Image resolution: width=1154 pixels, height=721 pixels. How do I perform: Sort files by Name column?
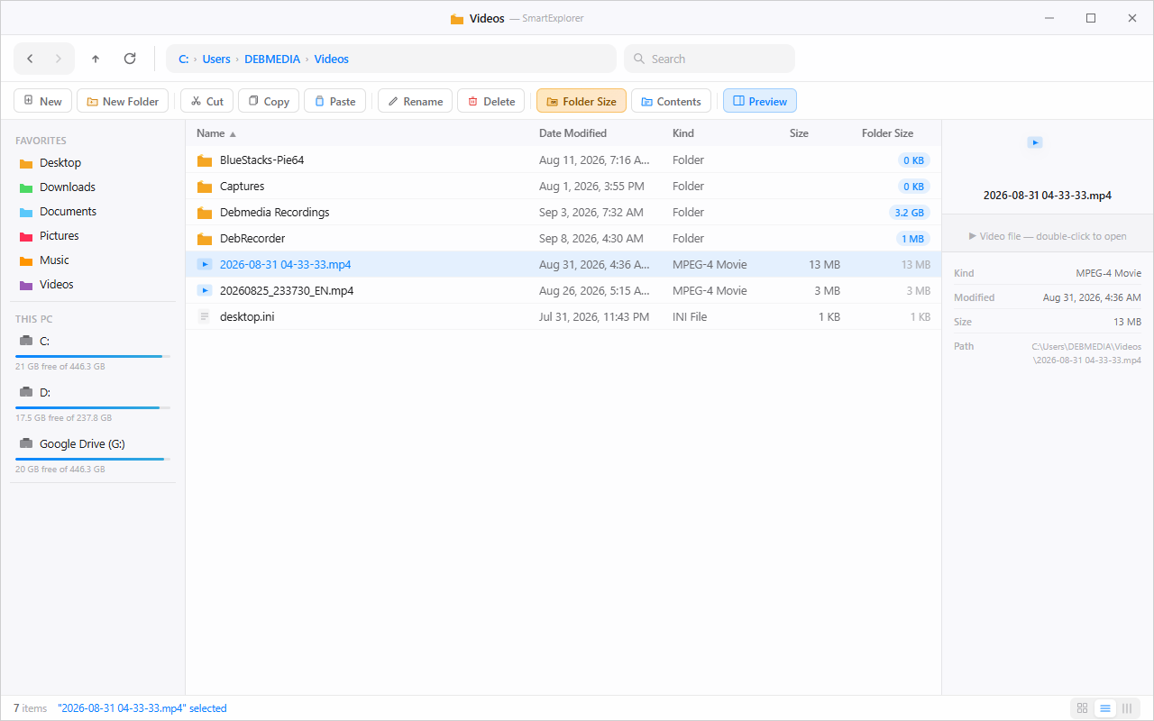[210, 133]
